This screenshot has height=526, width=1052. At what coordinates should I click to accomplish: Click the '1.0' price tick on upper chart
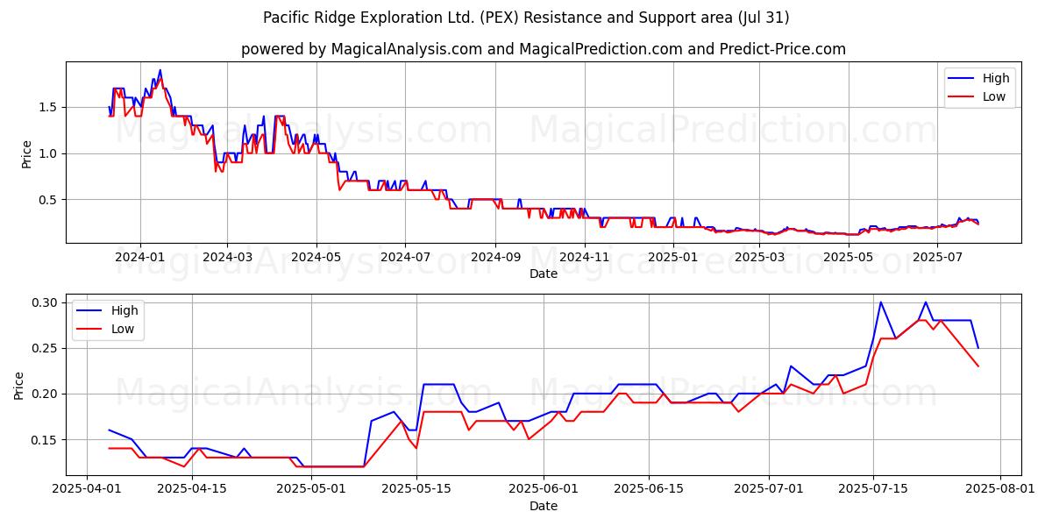[x=49, y=154]
